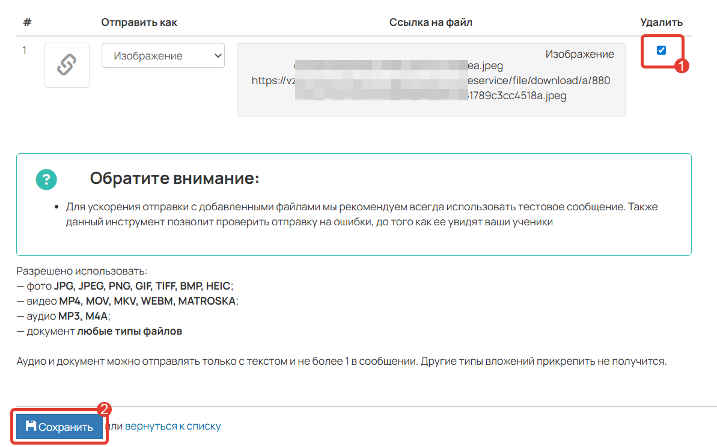This screenshot has width=717, height=447.
Task: Click the red badge numbered 2
Action: (104, 409)
